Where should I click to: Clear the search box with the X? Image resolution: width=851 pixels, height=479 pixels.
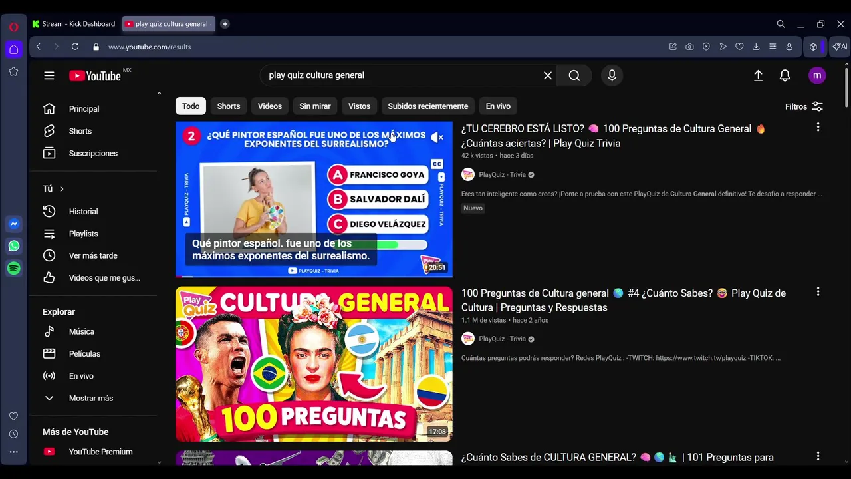click(x=548, y=76)
